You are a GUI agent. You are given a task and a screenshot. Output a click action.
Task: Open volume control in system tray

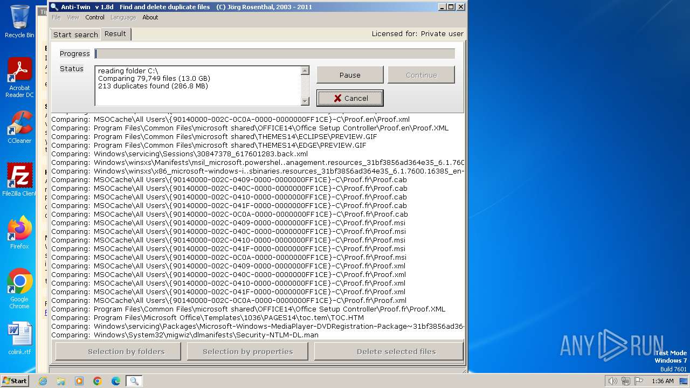pyautogui.click(x=612, y=381)
